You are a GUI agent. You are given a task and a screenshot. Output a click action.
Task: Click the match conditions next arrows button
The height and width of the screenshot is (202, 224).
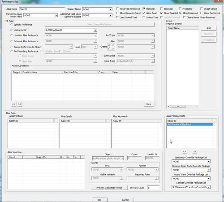pyautogui.click(x=20, y=104)
